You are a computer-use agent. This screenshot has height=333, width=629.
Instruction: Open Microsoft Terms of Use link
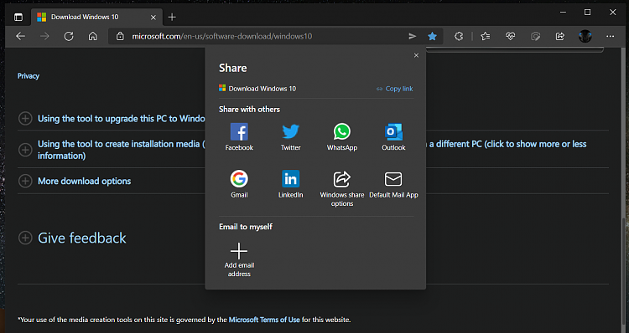click(x=264, y=320)
